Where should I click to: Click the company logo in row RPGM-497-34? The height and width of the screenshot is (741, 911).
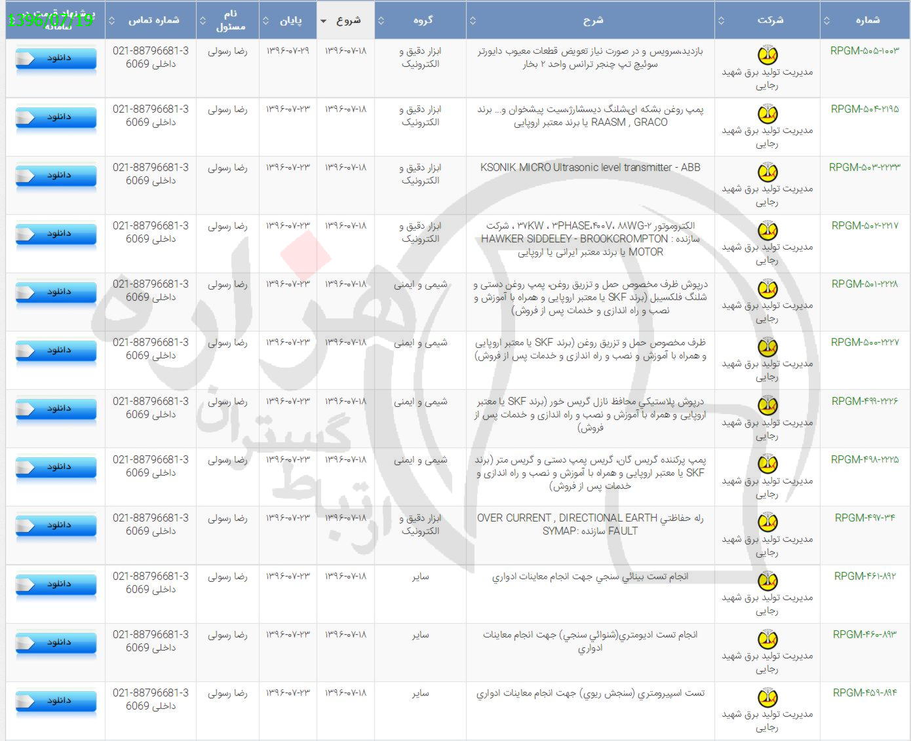point(767,522)
